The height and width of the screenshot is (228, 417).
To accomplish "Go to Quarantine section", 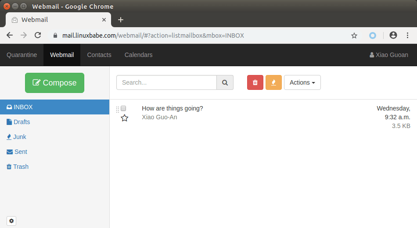I will [x=22, y=55].
